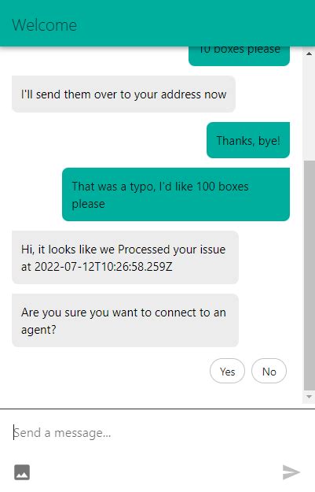The height and width of the screenshot is (492, 315).
Task: Click the empty teal header area right of Welcome
Action: pos(194,24)
